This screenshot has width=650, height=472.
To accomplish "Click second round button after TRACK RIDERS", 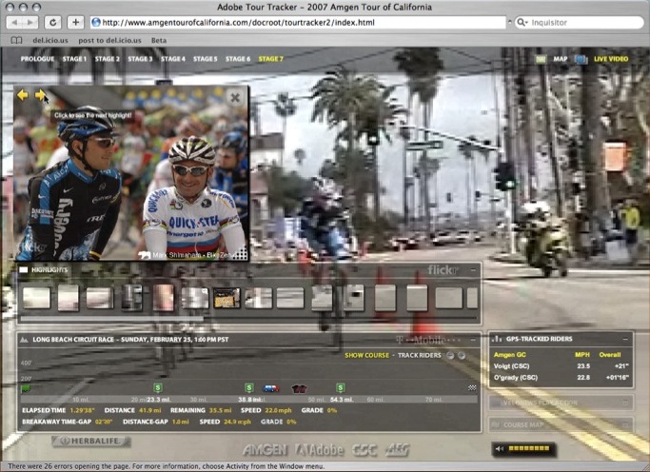I will [x=462, y=355].
